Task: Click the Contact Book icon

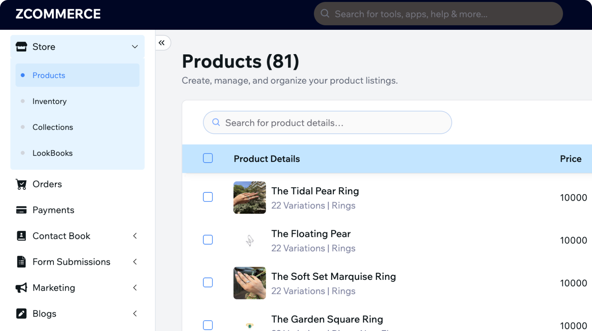Action: [21, 236]
